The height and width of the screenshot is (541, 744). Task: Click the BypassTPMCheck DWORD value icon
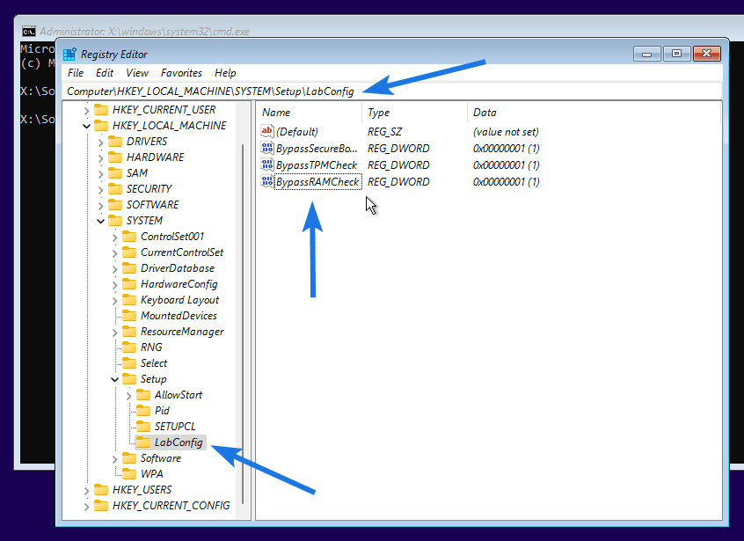pos(267,165)
